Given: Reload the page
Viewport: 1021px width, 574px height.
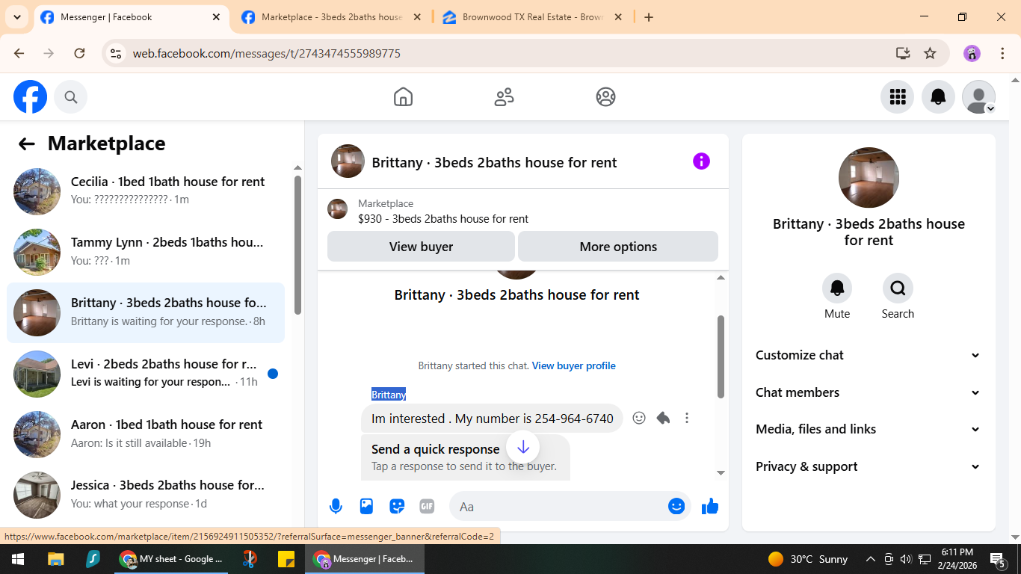Looking at the screenshot, I should [79, 53].
